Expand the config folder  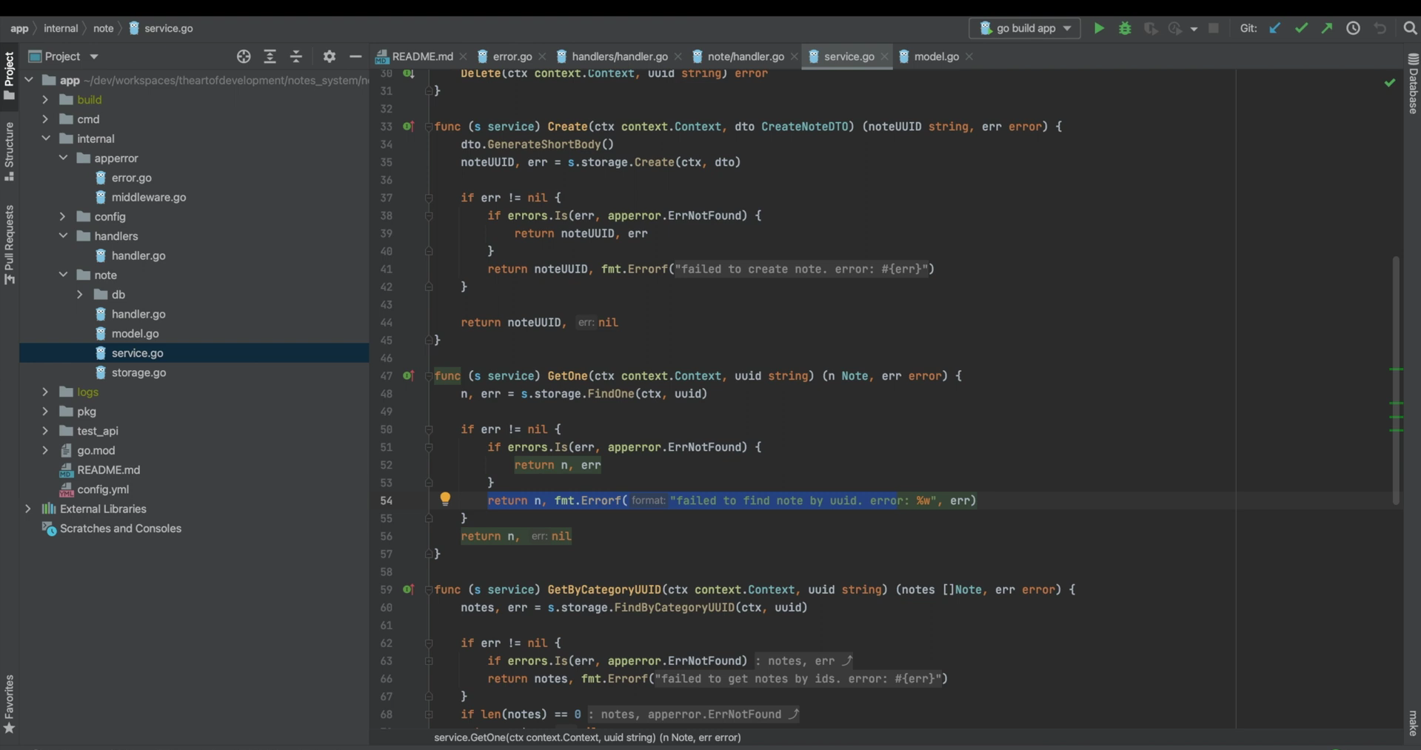click(x=63, y=217)
